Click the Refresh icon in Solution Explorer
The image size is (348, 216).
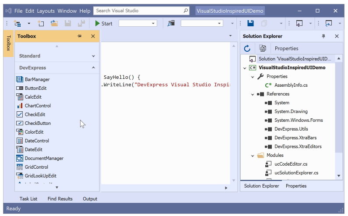click(247, 48)
